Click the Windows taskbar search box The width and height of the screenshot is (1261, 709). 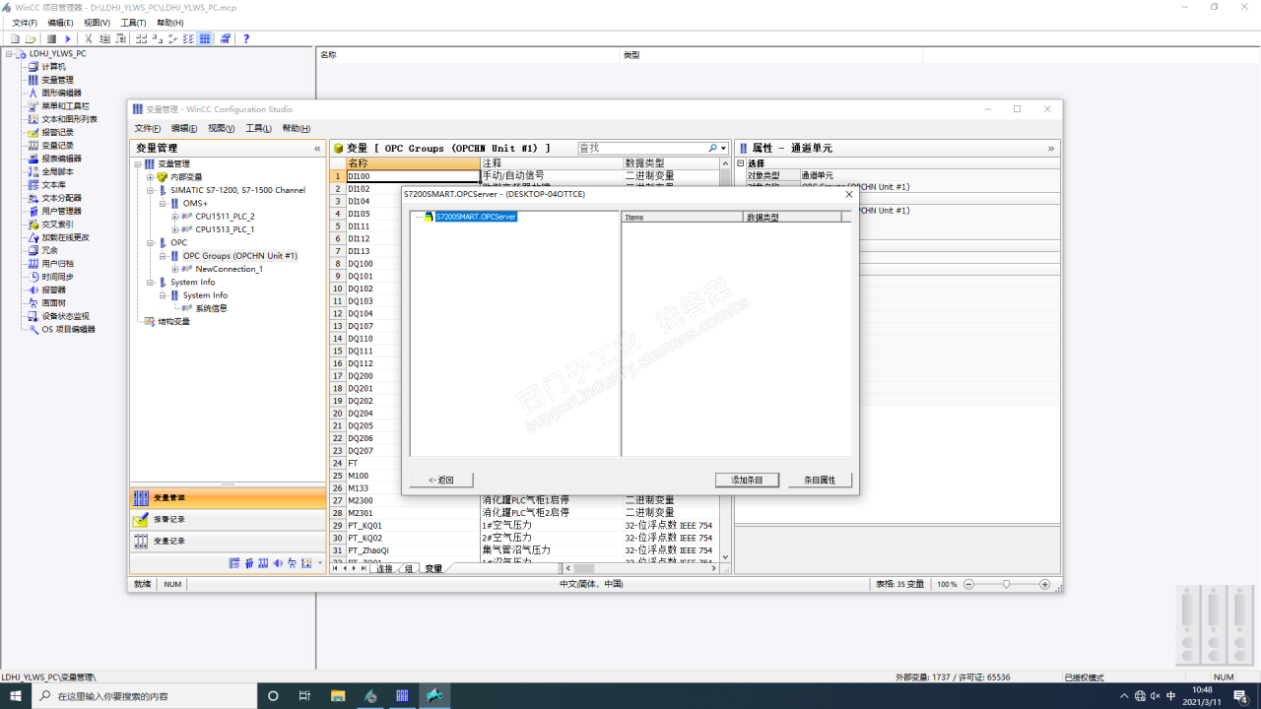[143, 695]
